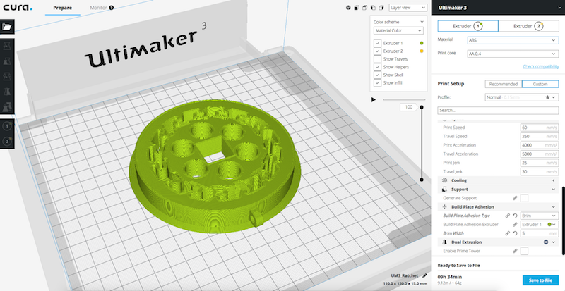Reset Build Plate Adhesion Type with revert arrow

(516, 216)
